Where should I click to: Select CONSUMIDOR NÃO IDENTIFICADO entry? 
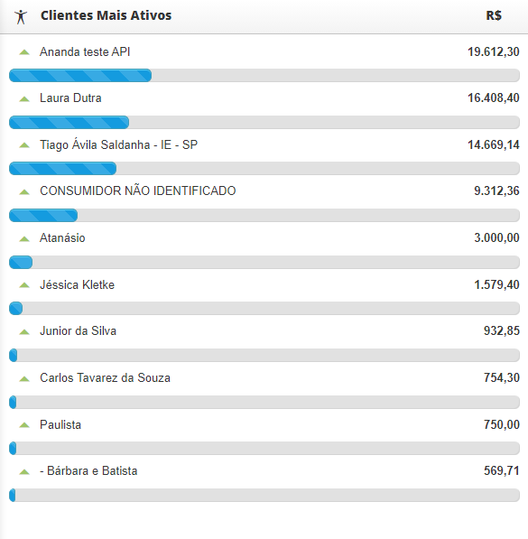coord(138,191)
